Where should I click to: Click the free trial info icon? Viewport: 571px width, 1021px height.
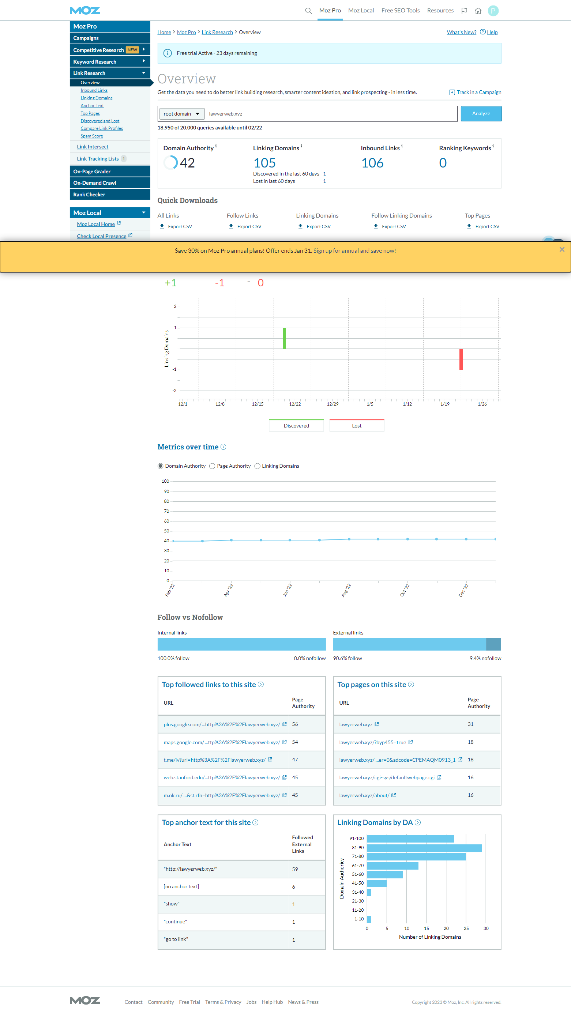tap(168, 53)
